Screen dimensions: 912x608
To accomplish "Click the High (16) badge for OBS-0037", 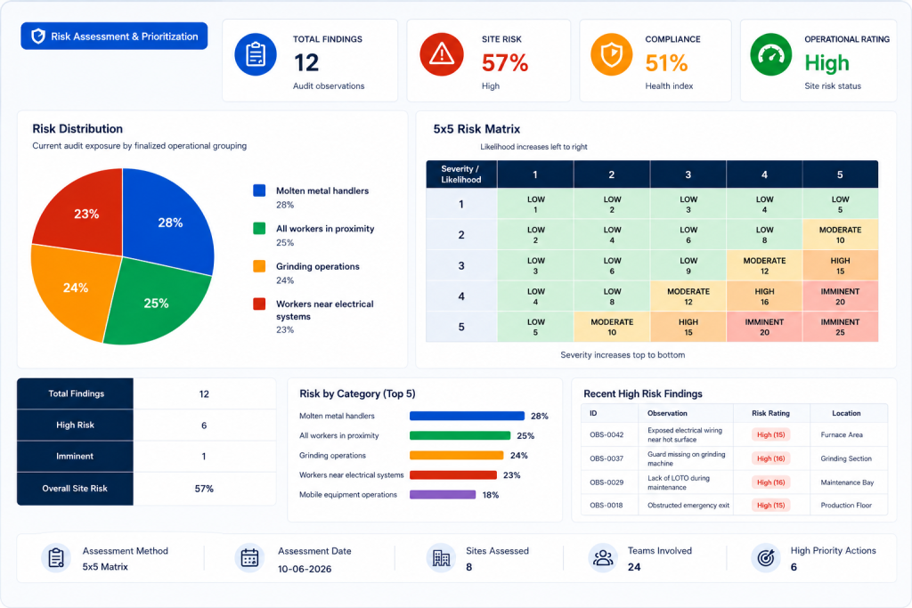I will click(770, 458).
